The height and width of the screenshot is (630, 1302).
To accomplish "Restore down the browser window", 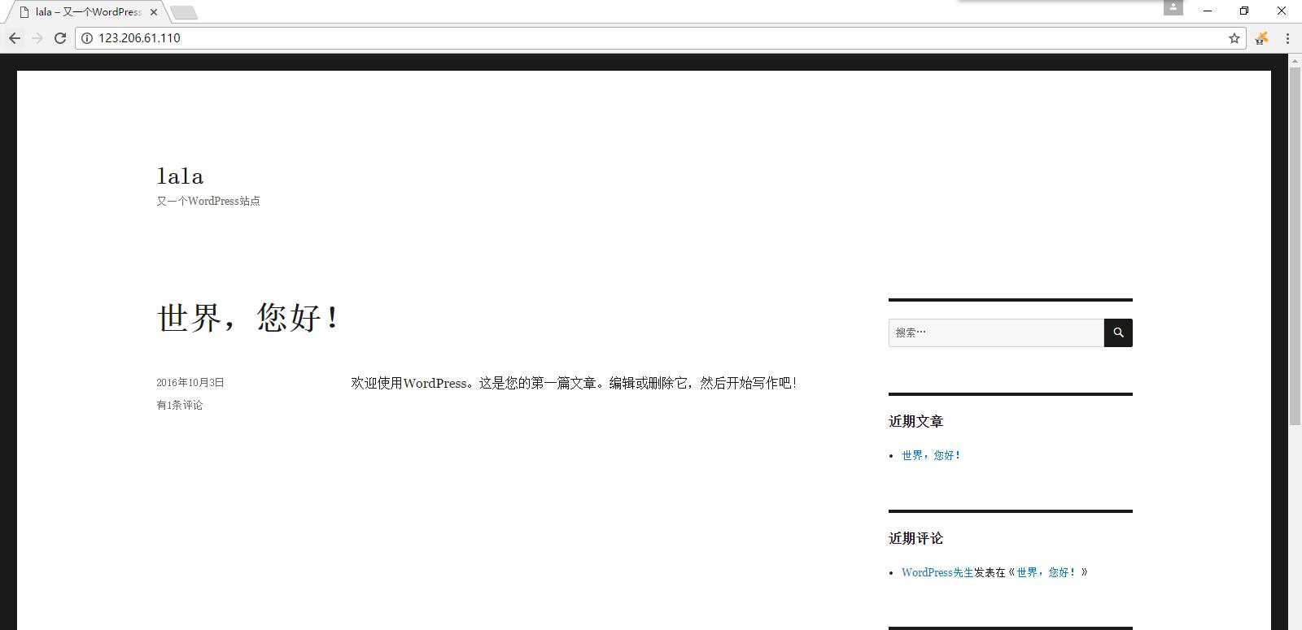I will [1244, 11].
